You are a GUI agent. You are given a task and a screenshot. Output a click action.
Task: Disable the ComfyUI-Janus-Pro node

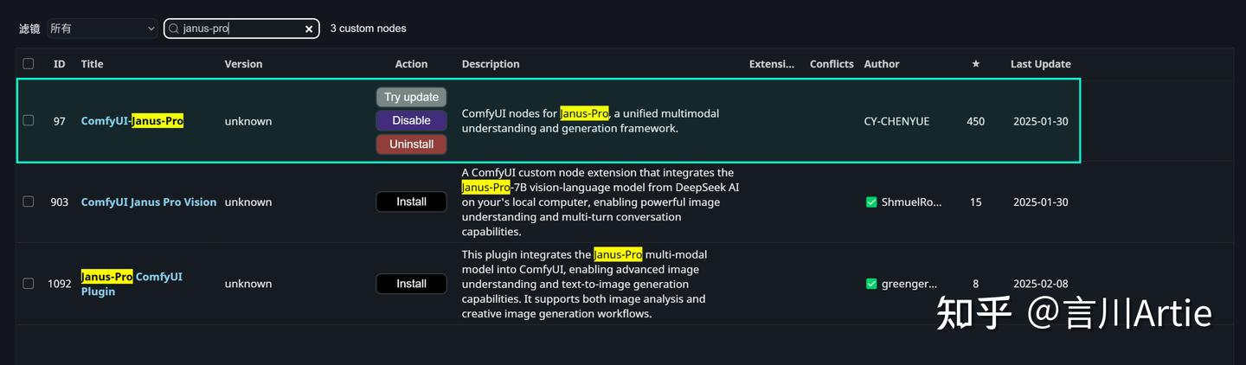click(411, 121)
